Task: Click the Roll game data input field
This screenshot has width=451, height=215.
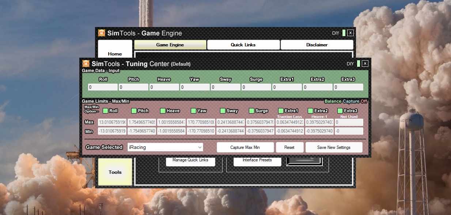Action: (103, 88)
